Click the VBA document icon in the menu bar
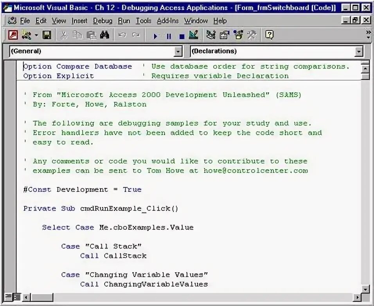Viewport: 374px width, 306px height. pyautogui.click(x=12, y=21)
